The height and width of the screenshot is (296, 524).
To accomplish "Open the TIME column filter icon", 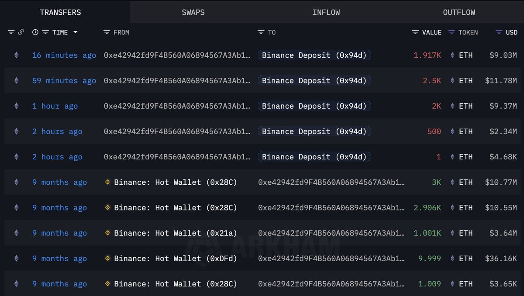I will (x=45, y=32).
